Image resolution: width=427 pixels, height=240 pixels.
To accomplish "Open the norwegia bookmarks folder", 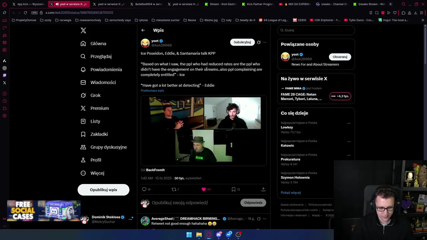I will pos(63,20).
